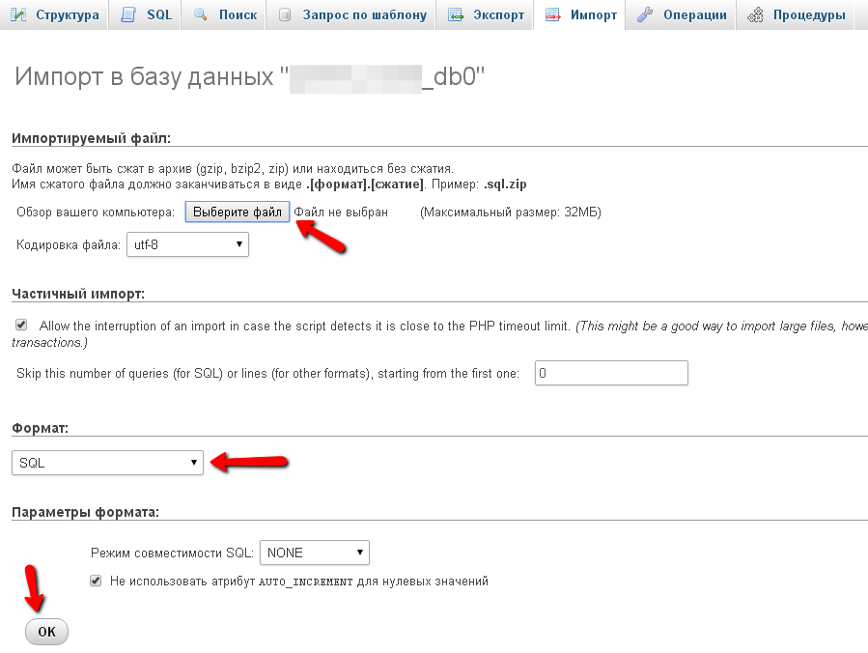Open the Кодировка файла utf-8 dropdown
Viewport: 868px width, 653px height.
[x=187, y=244]
